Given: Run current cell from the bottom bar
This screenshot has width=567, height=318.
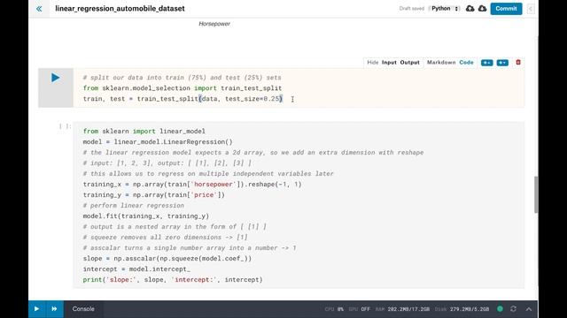Looking at the screenshot, I should point(36,309).
